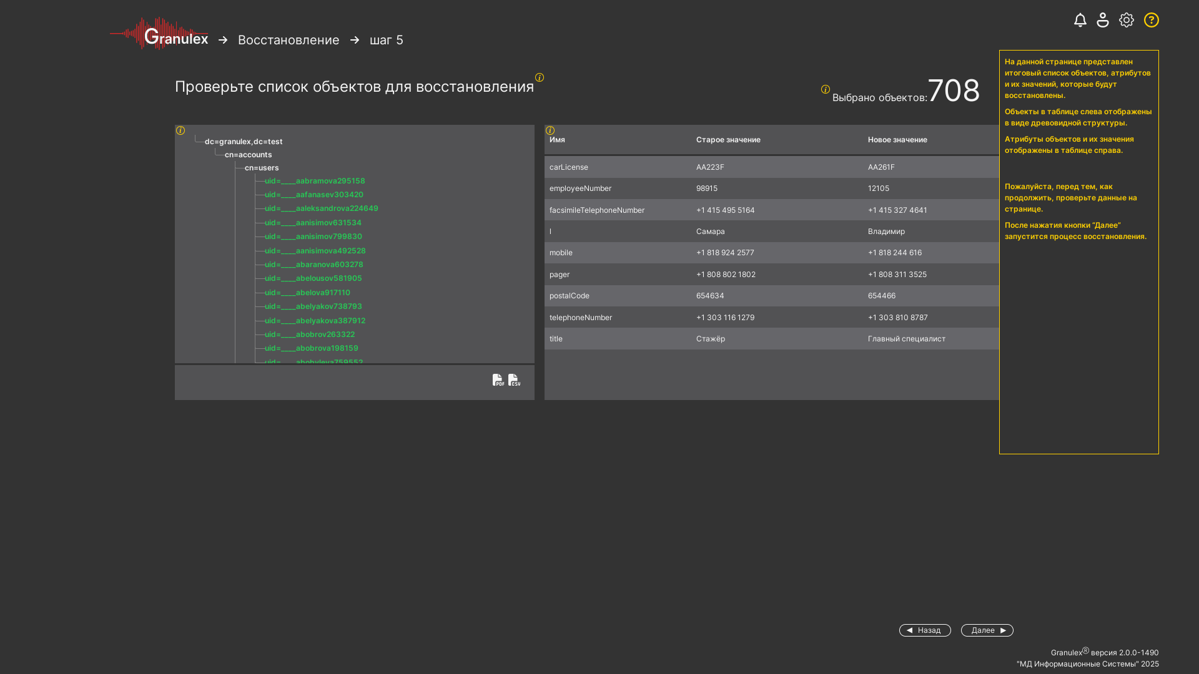Click info icon on the object tree panel

(x=180, y=130)
